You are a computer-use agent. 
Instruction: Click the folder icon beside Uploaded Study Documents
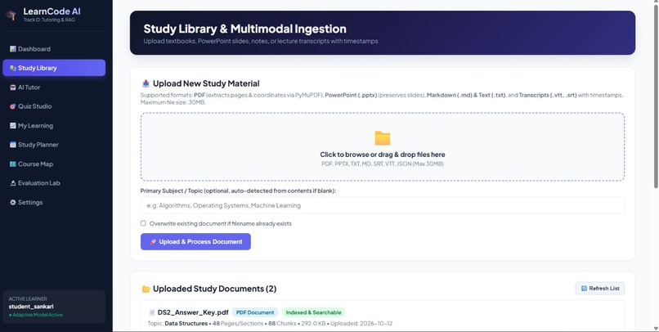146,289
